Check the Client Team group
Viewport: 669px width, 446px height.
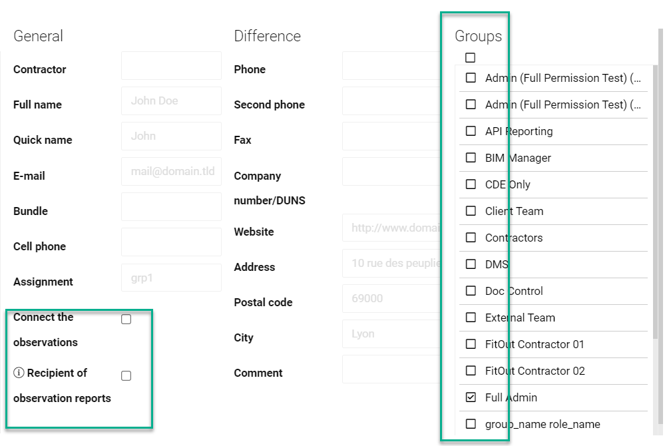click(471, 211)
